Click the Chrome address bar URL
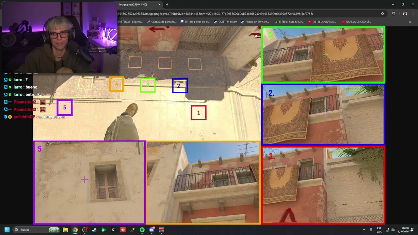 point(216,14)
